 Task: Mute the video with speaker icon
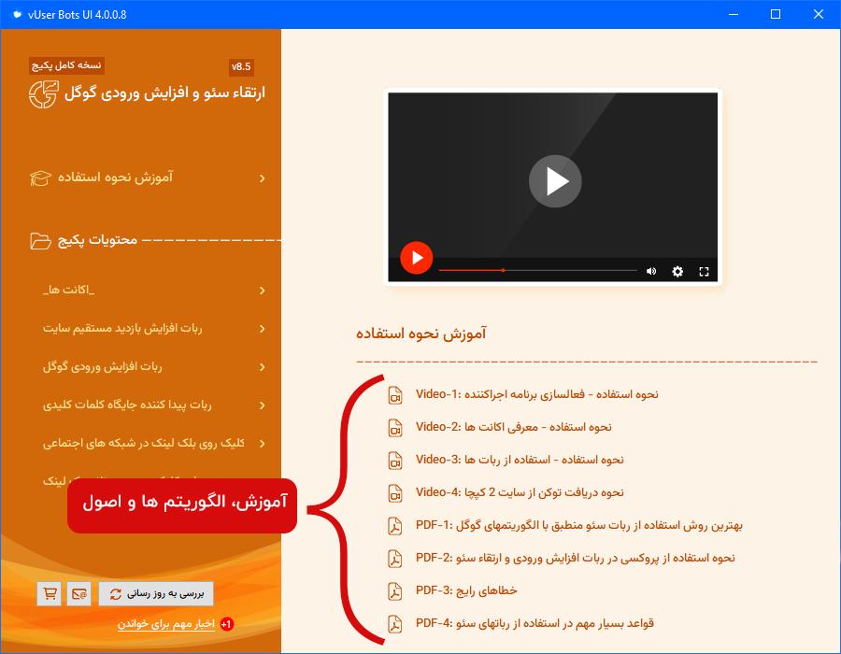(x=651, y=271)
